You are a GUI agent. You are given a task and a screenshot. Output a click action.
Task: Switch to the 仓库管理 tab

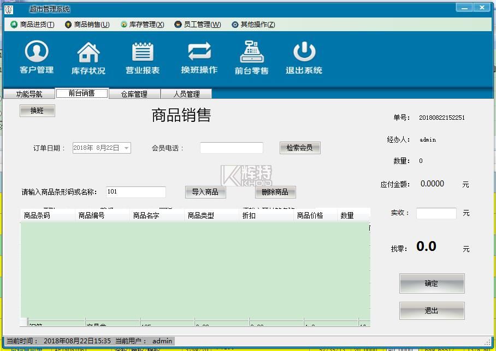tap(134, 94)
